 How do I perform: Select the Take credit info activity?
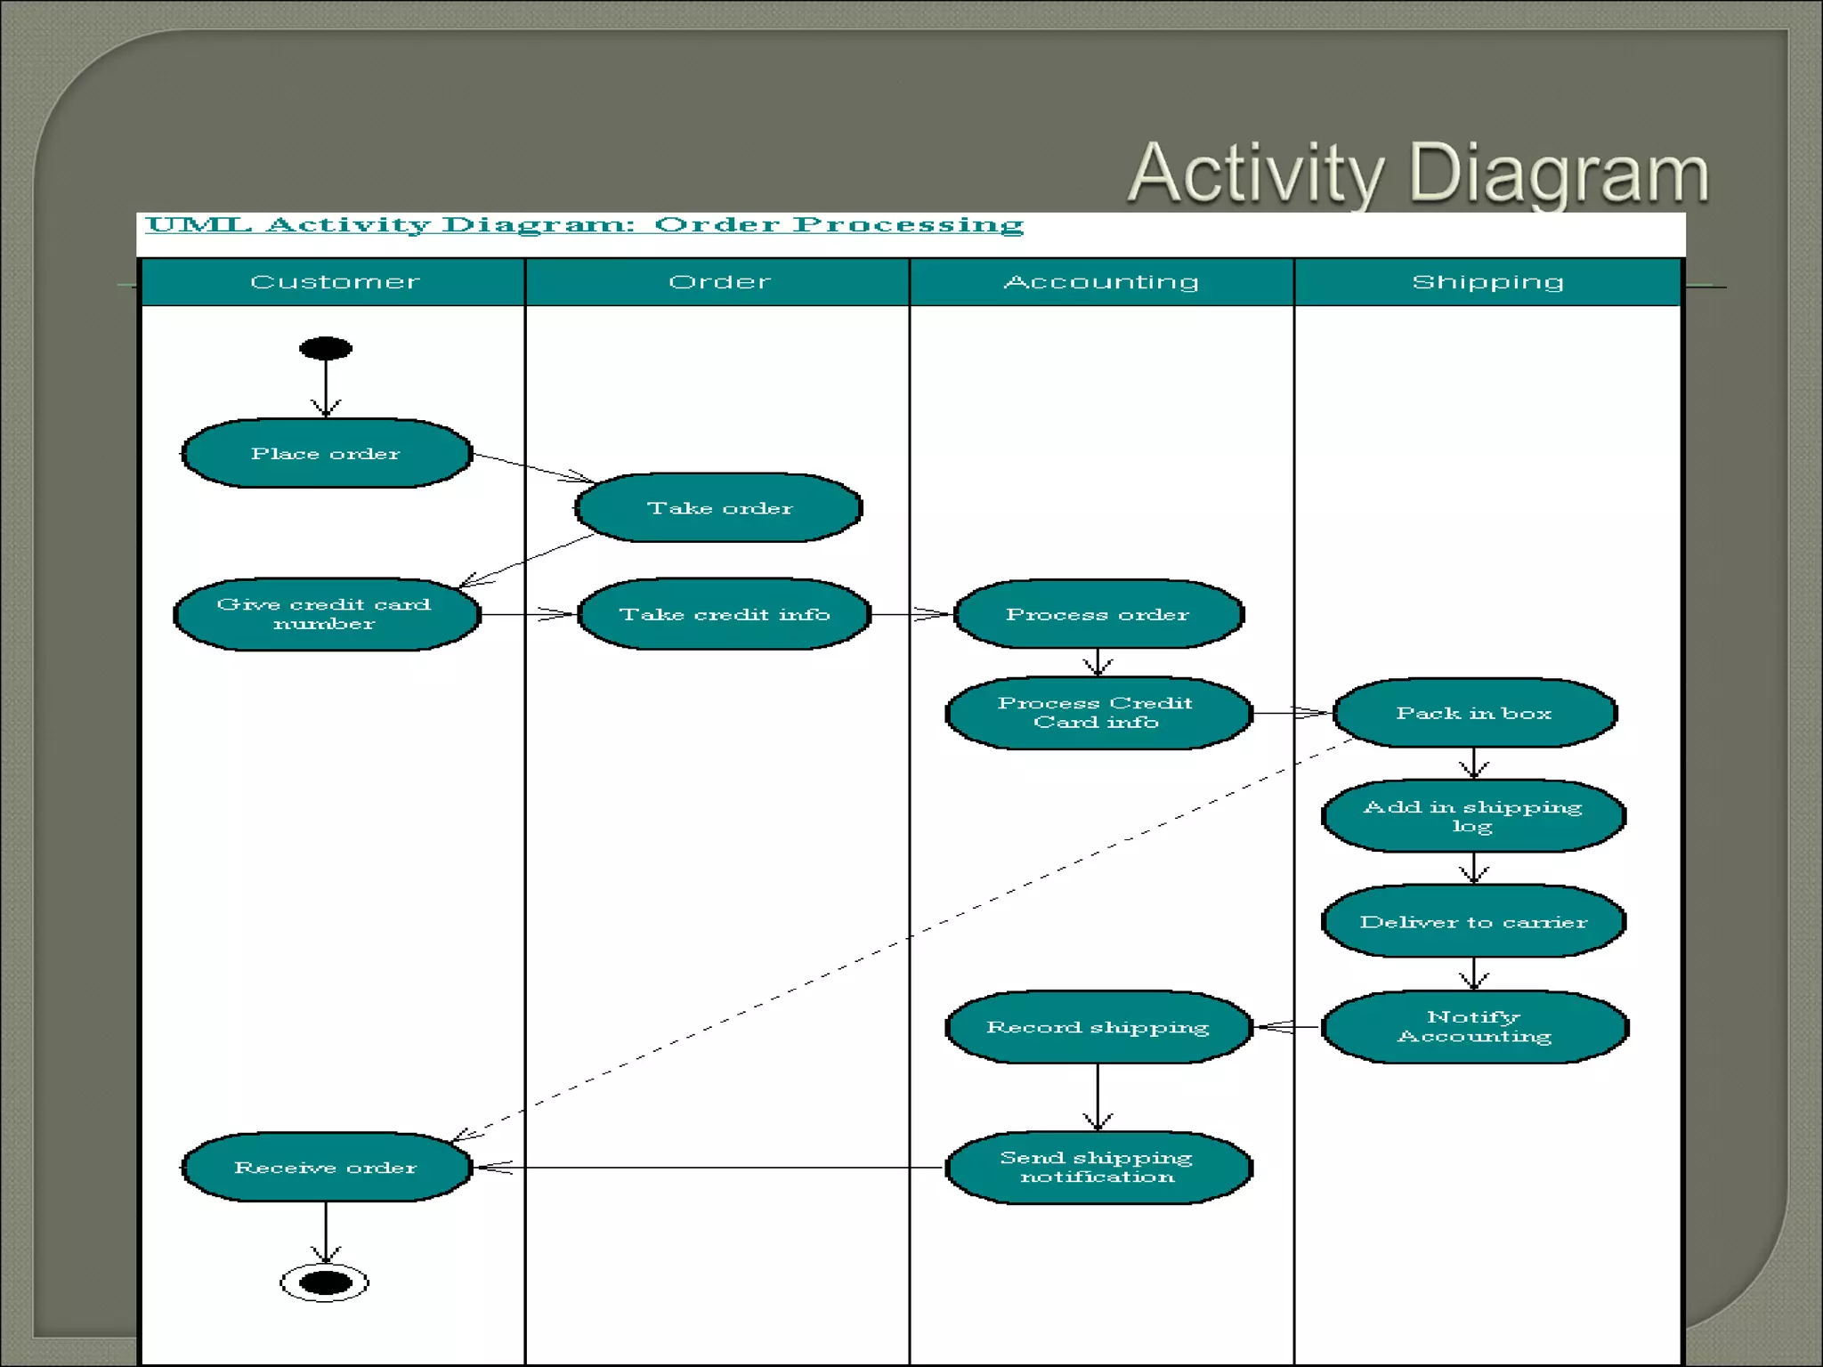tap(725, 614)
